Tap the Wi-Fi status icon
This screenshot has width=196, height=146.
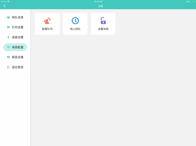click(x=8, y=2)
